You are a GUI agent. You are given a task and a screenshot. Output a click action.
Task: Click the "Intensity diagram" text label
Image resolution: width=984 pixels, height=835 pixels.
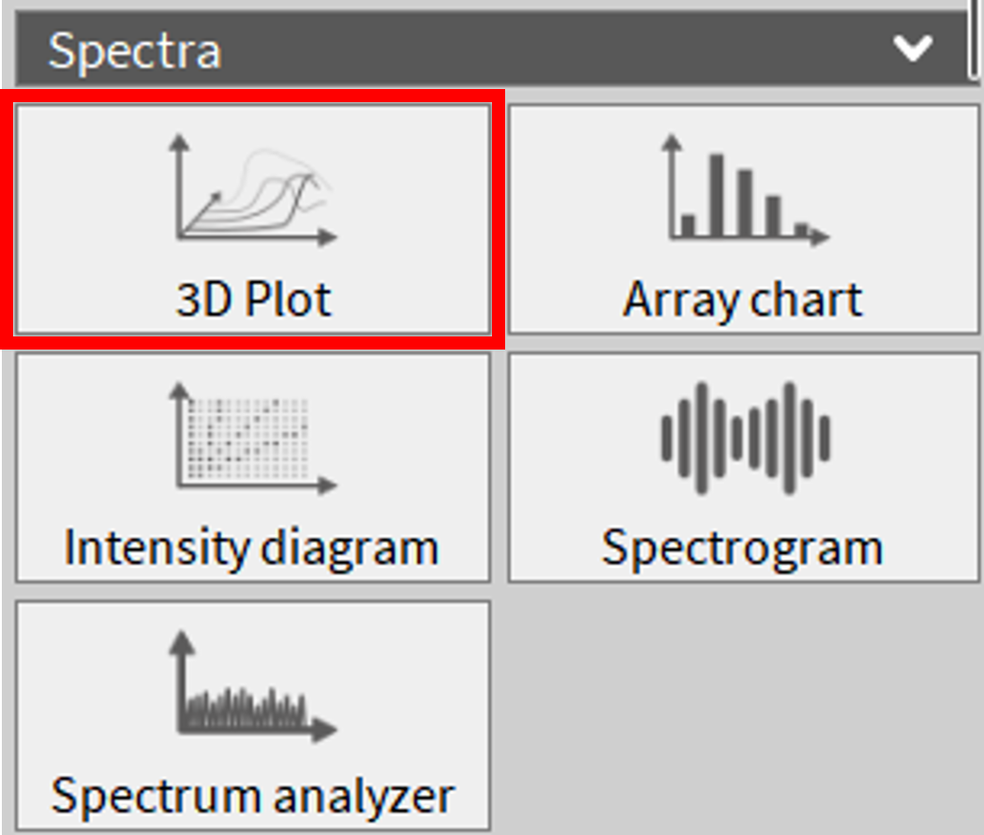point(251,547)
